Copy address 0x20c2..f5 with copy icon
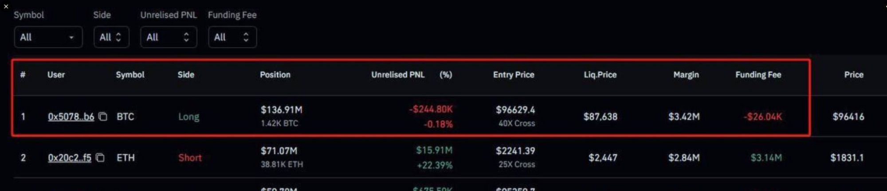887x191 pixels. coord(100,158)
